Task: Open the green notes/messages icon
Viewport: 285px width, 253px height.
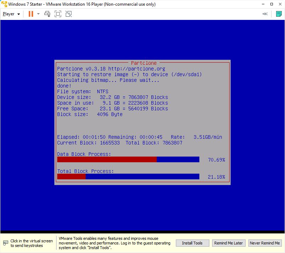Action: point(279,14)
